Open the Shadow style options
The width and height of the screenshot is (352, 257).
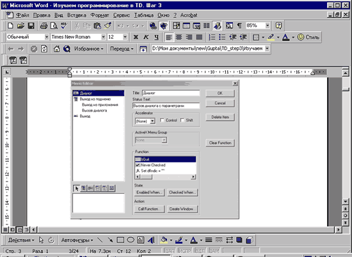239,240
